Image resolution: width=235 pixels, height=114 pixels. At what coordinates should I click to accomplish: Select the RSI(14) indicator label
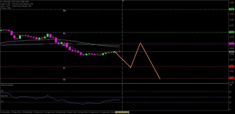(x=7, y=85)
